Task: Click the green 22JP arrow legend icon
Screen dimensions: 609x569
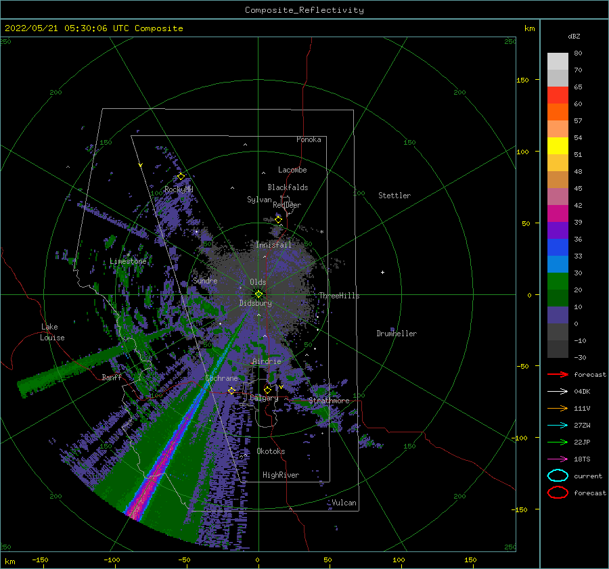Action: [558, 442]
